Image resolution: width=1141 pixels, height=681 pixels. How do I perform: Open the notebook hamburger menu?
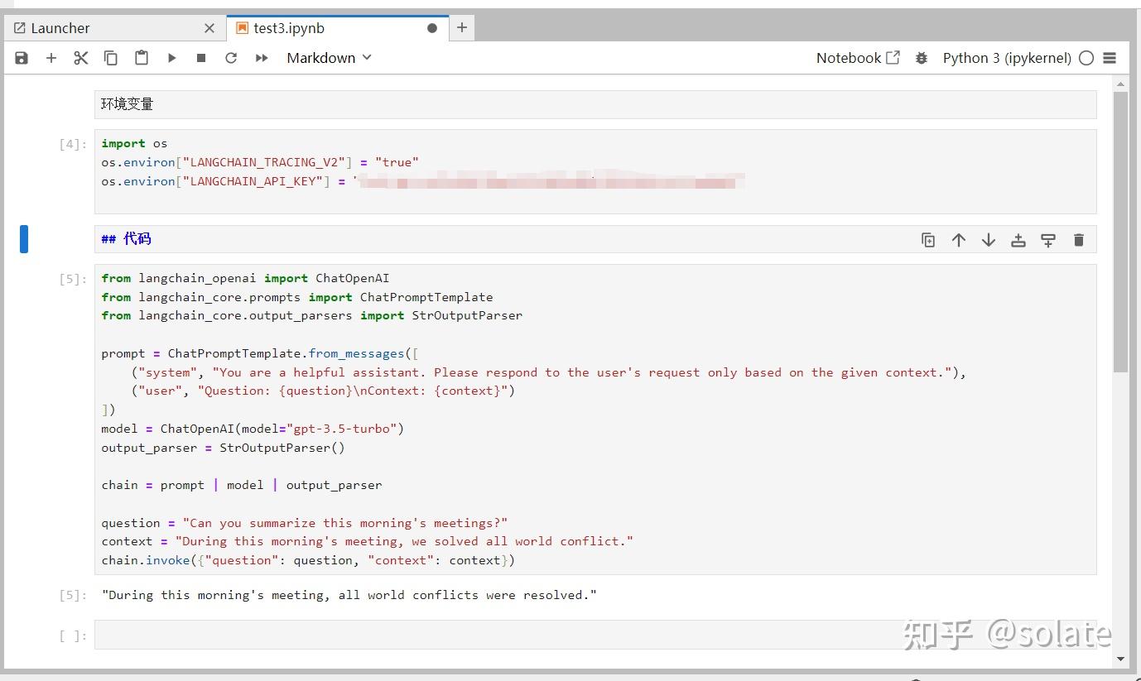(1110, 58)
